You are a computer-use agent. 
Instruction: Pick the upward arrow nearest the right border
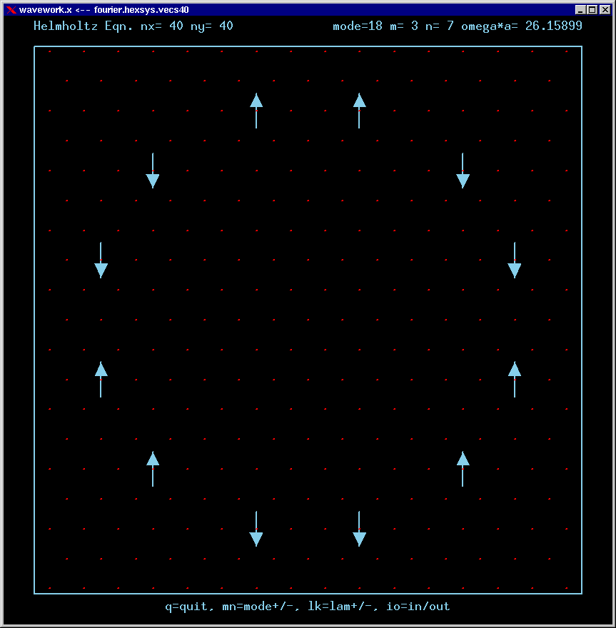pyautogui.click(x=515, y=379)
